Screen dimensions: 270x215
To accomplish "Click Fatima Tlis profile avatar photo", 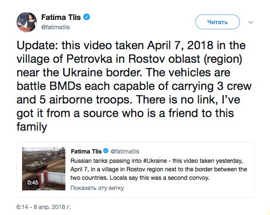I will click(x=26, y=22).
